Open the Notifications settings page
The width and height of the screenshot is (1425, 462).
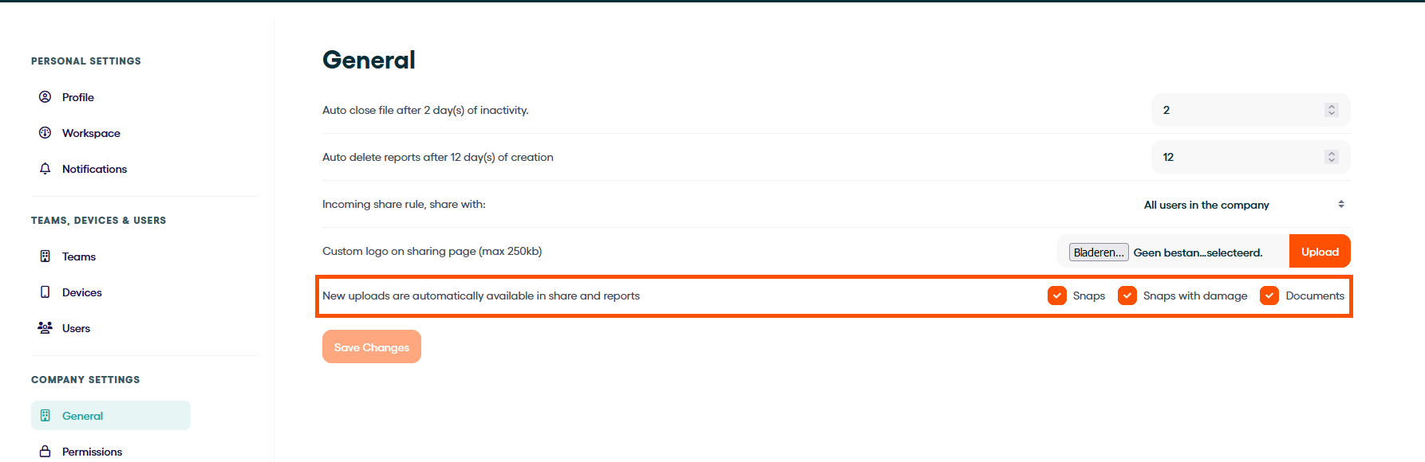94,169
